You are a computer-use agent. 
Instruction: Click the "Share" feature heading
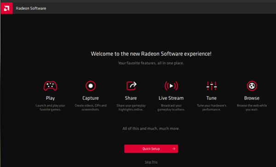[x=131, y=98]
